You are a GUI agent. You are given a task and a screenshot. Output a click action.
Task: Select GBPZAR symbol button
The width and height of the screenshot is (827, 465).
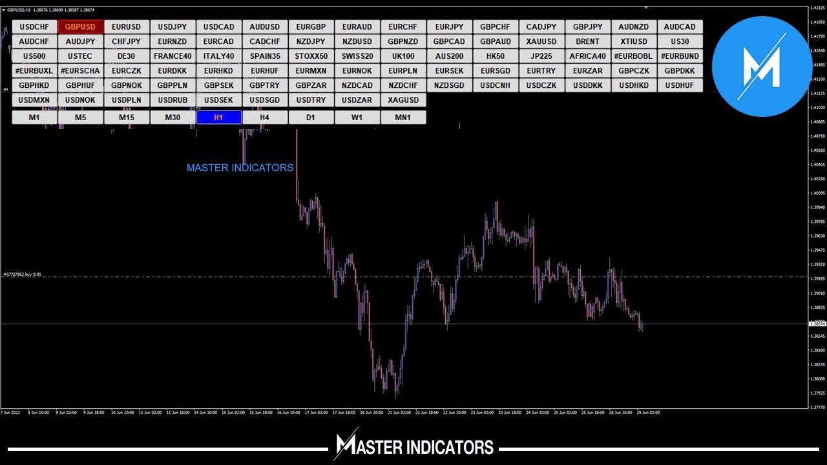pos(311,85)
